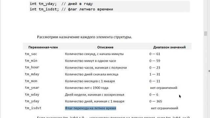Image resolution: width=210 pixels, height=118 pixels.
Task: Click 'Количество часов, начиная с полуночи' description
Action: click(96, 68)
